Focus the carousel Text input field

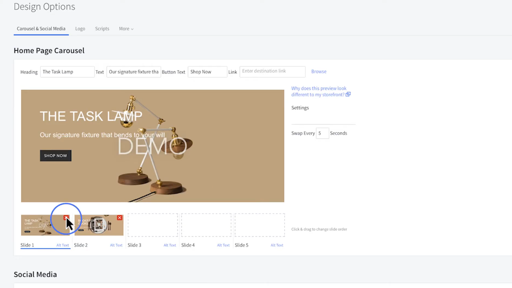(133, 72)
